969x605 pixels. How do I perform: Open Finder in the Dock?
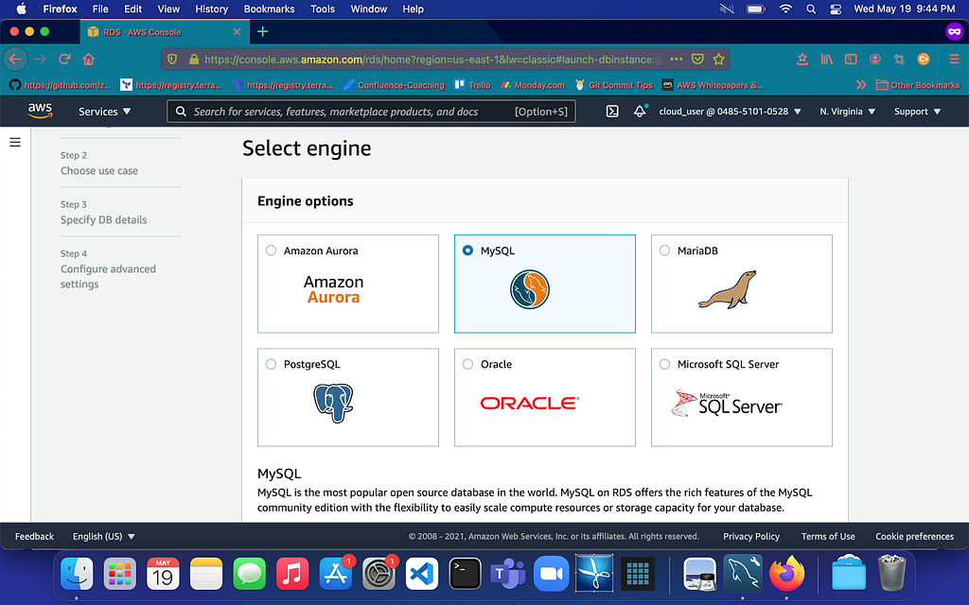77,574
